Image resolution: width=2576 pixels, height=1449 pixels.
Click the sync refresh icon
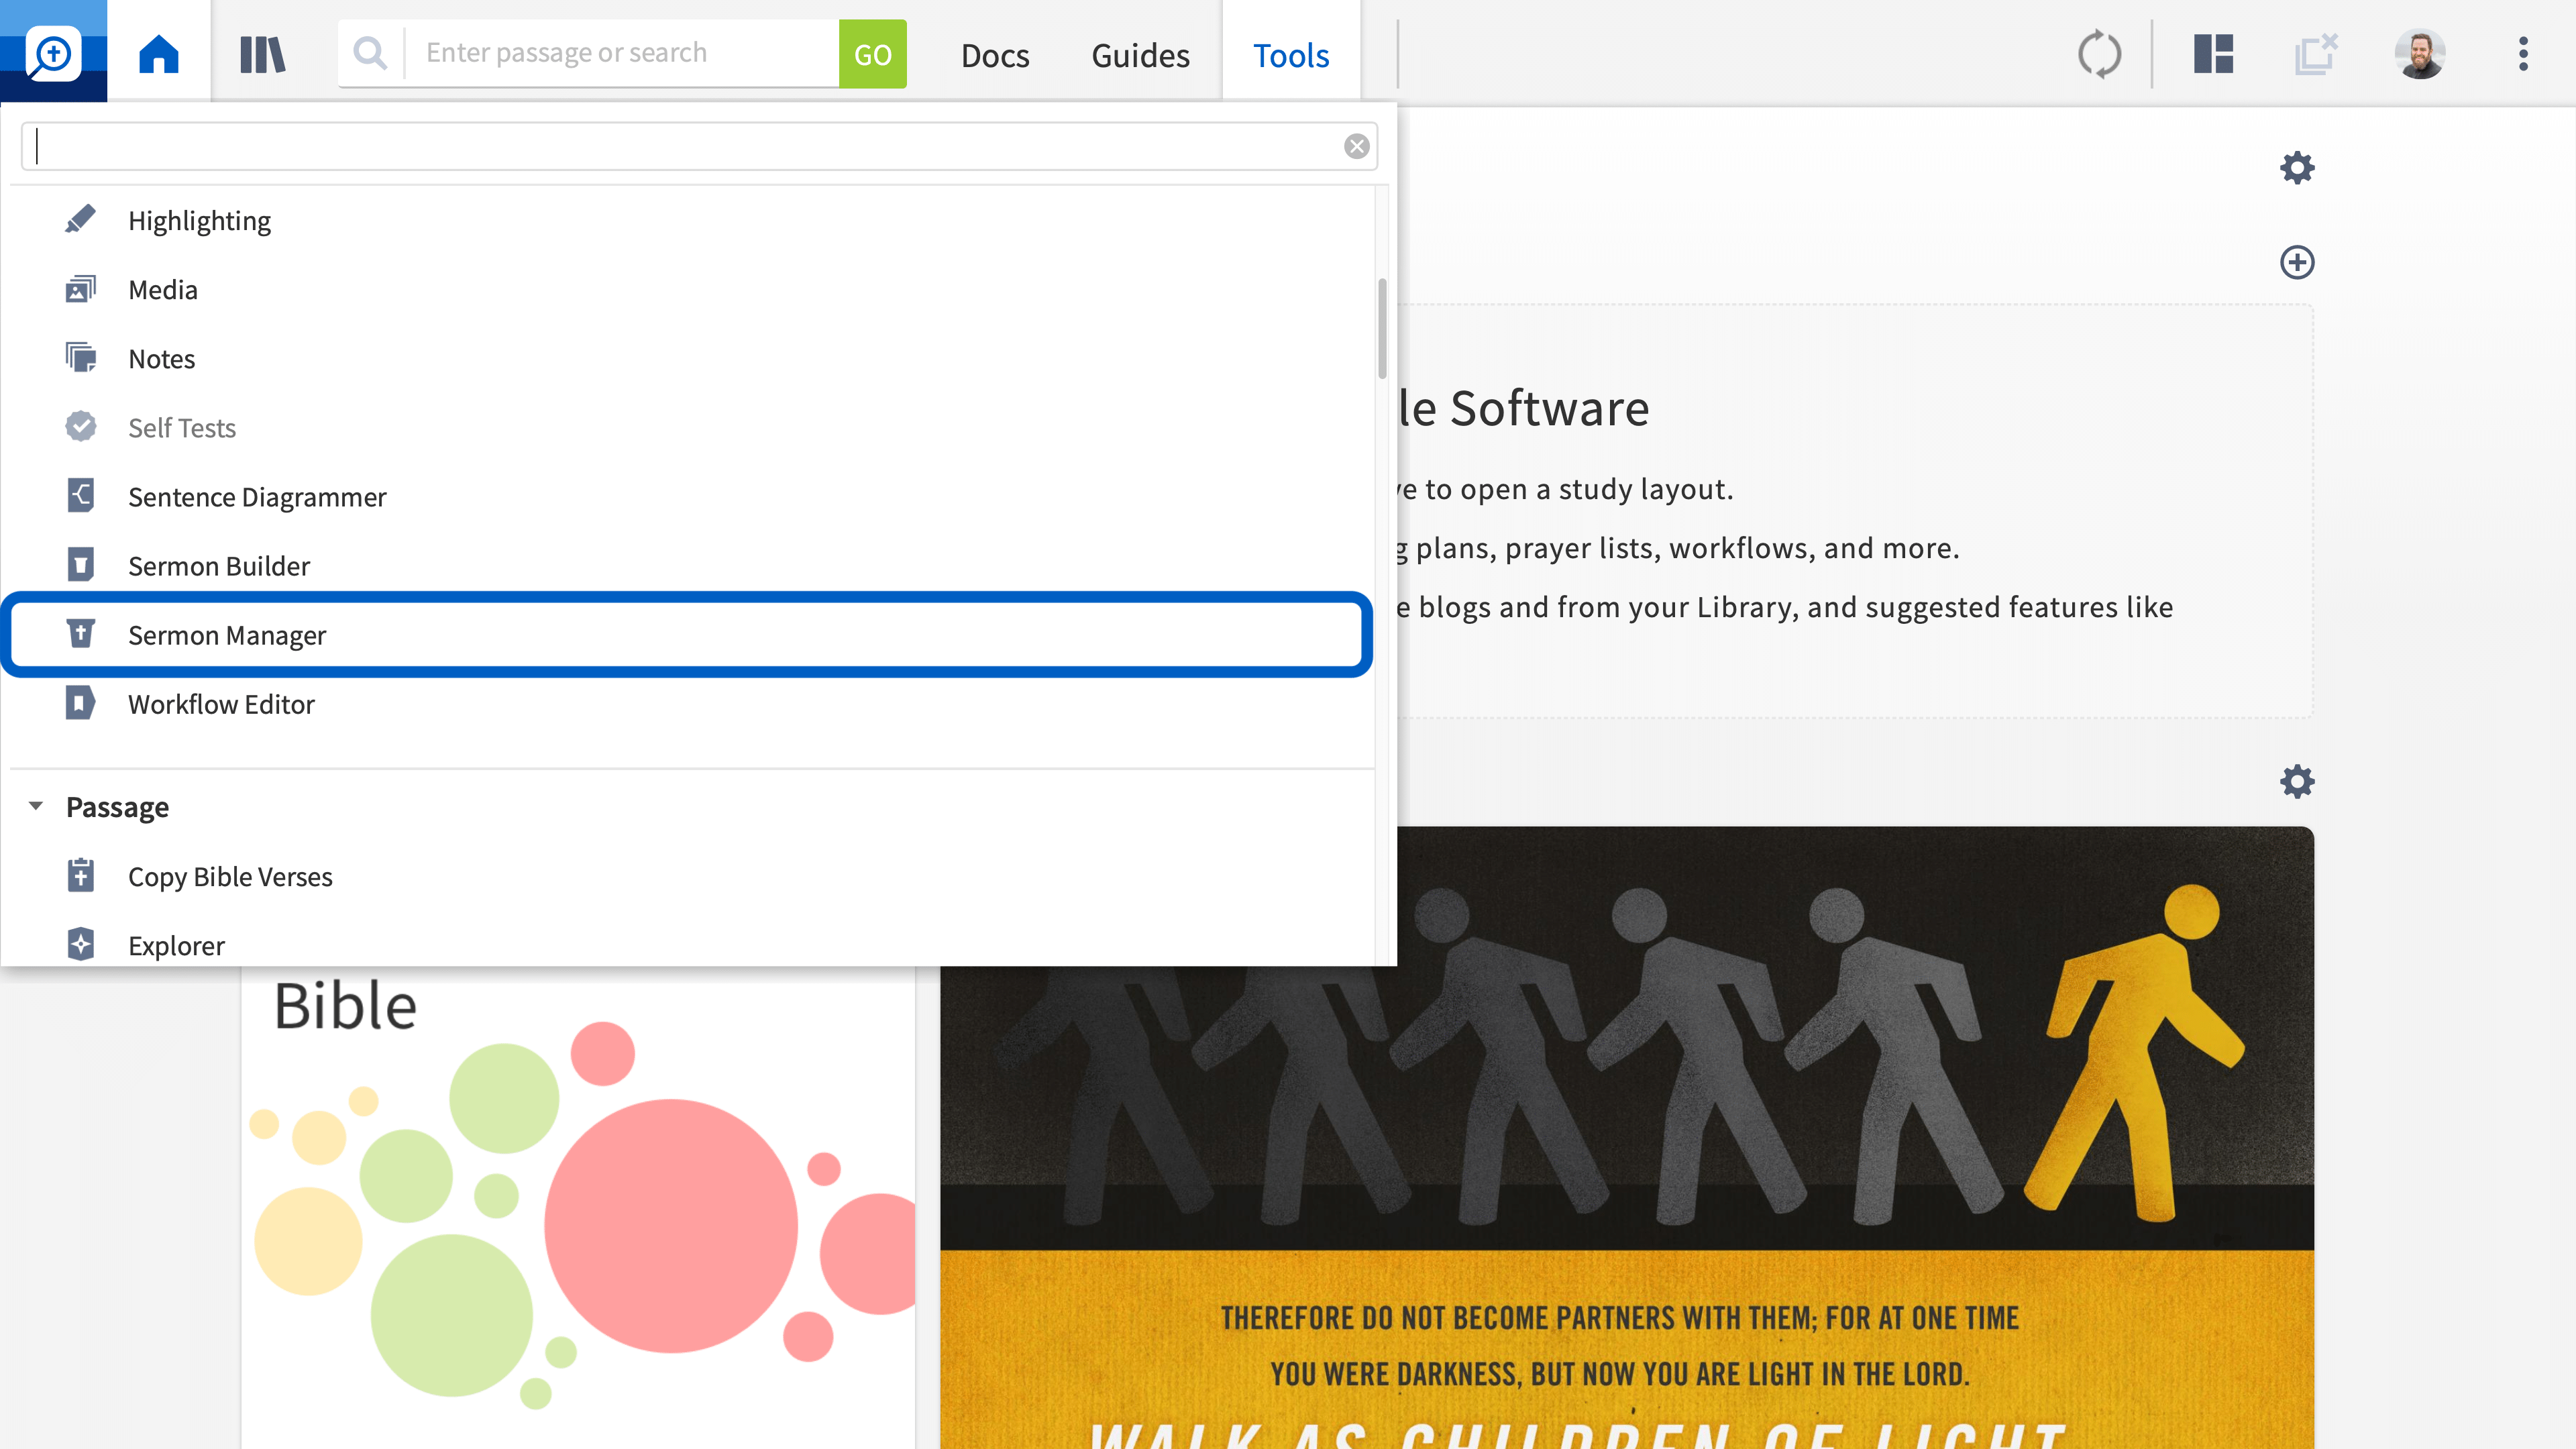coord(2099,54)
